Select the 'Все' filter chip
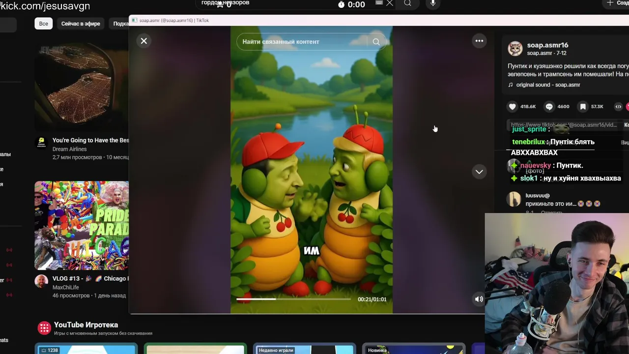This screenshot has height=354, width=629. pyautogui.click(x=44, y=24)
